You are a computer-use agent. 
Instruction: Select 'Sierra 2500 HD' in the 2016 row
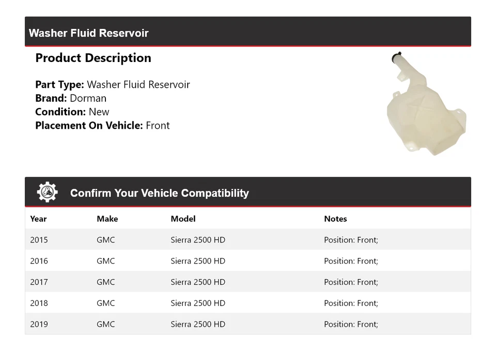click(198, 261)
